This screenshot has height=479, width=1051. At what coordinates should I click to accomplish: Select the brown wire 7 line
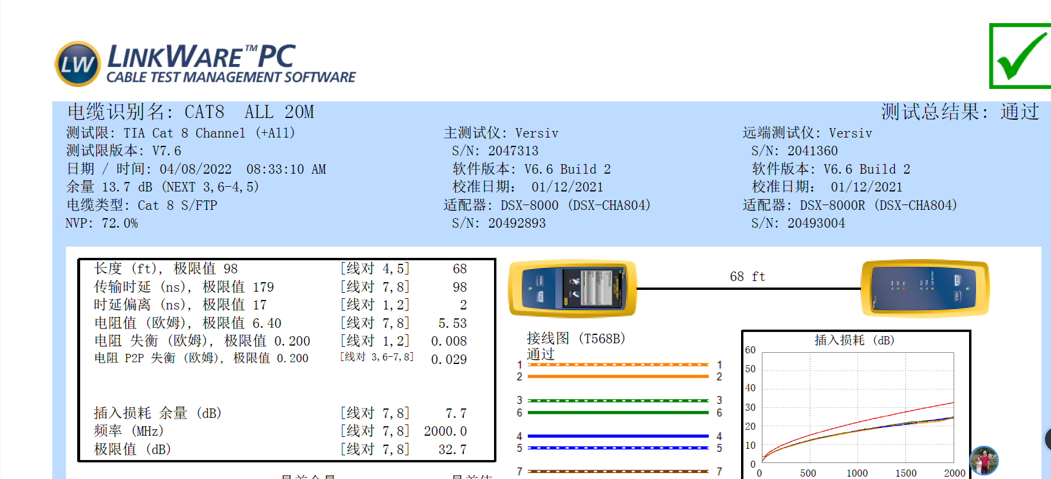click(618, 471)
